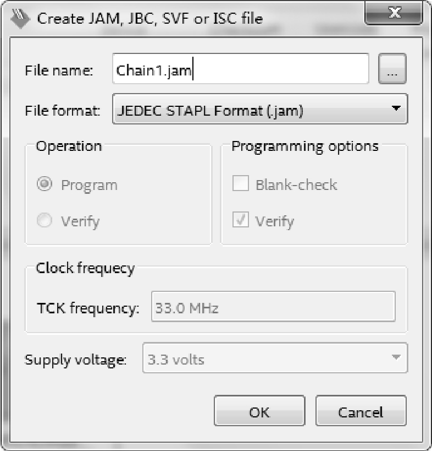
Task: Click into the Chain1.jam file name field
Action: (x=241, y=69)
